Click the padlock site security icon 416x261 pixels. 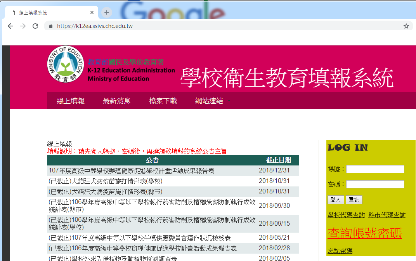(51, 26)
